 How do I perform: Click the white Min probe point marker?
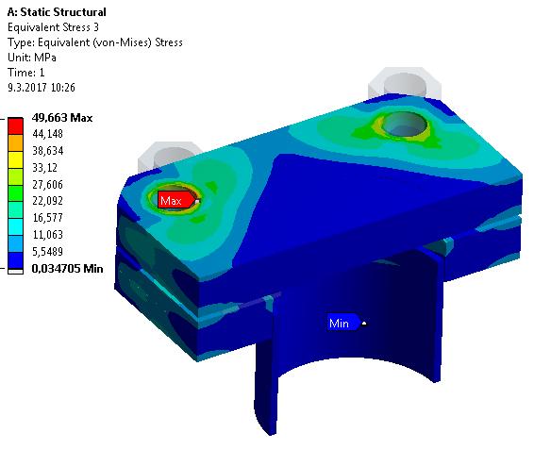[364, 324]
